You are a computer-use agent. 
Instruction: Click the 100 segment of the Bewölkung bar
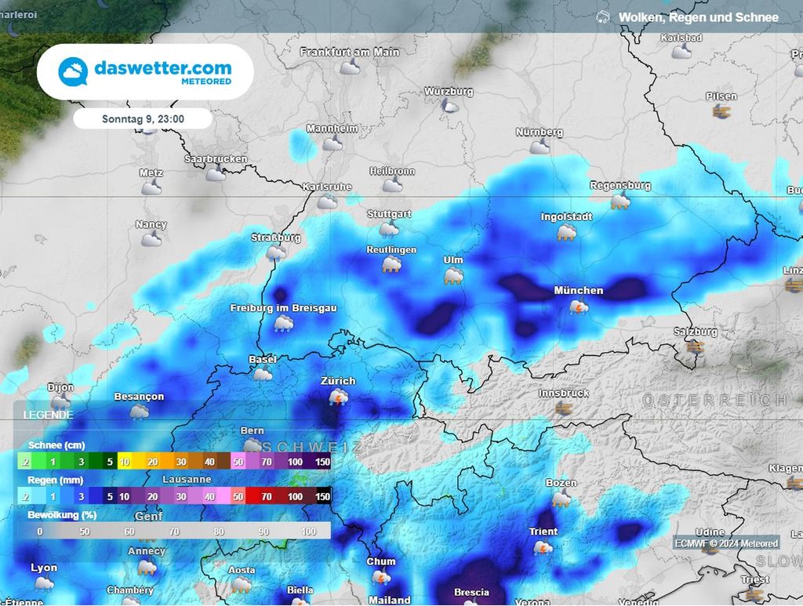[x=310, y=531]
